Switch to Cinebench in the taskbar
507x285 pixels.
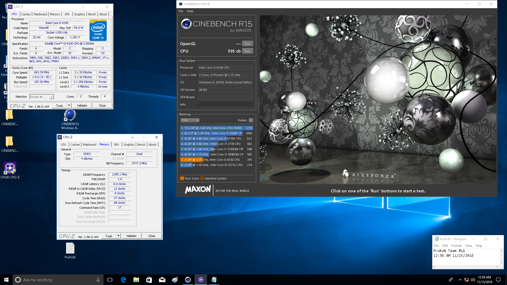click(x=188, y=280)
